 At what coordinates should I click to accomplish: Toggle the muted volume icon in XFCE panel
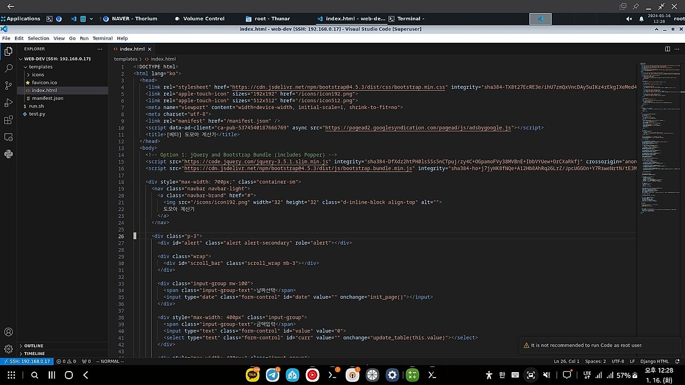coord(629,19)
